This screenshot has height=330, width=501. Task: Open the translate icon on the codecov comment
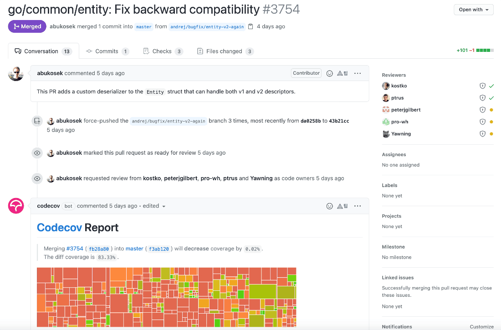(x=342, y=206)
